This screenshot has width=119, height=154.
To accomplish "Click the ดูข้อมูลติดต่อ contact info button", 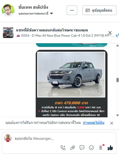I will pyautogui.click(x=99, y=10).
